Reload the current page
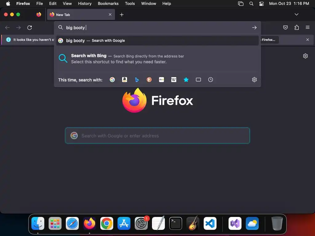Image resolution: width=315 pixels, height=236 pixels. [x=30, y=27]
